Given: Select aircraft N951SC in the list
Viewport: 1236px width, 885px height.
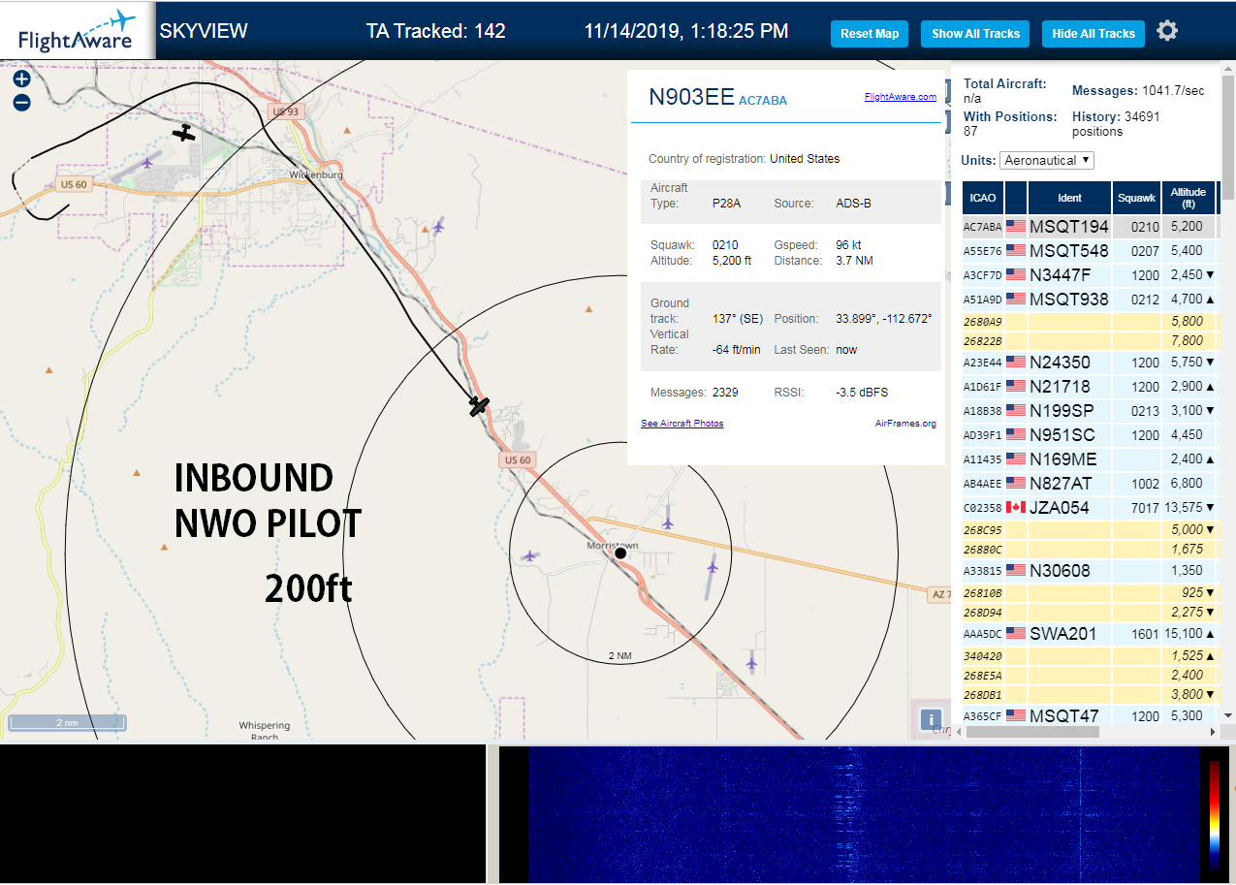Looking at the screenshot, I should click(x=1089, y=434).
